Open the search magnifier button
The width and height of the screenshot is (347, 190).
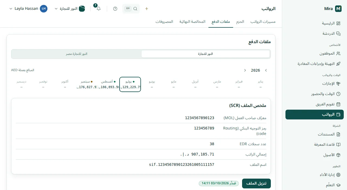coord(131,9)
